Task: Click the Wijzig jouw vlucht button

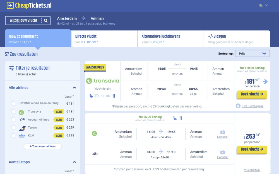Action: (x=28, y=21)
